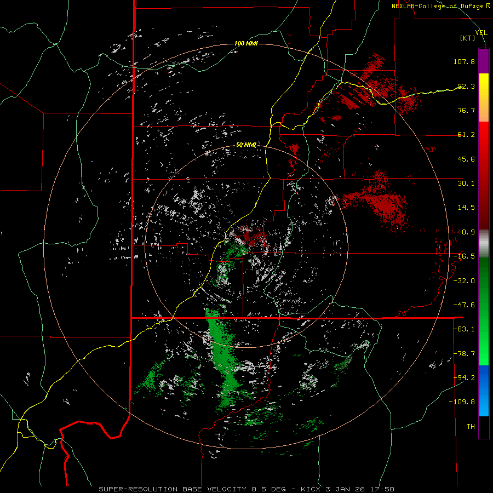Click the KICX radar site identifier
Image resolution: width=493 pixels, height=493 pixels.
pyautogui.click(x=311, y=489)
